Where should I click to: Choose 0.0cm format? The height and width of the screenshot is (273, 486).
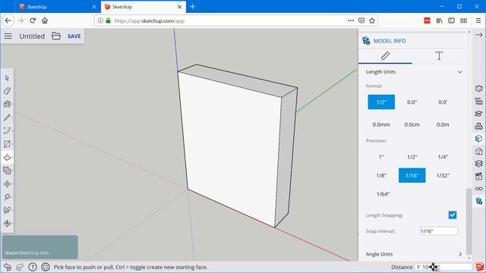[412, 124]
